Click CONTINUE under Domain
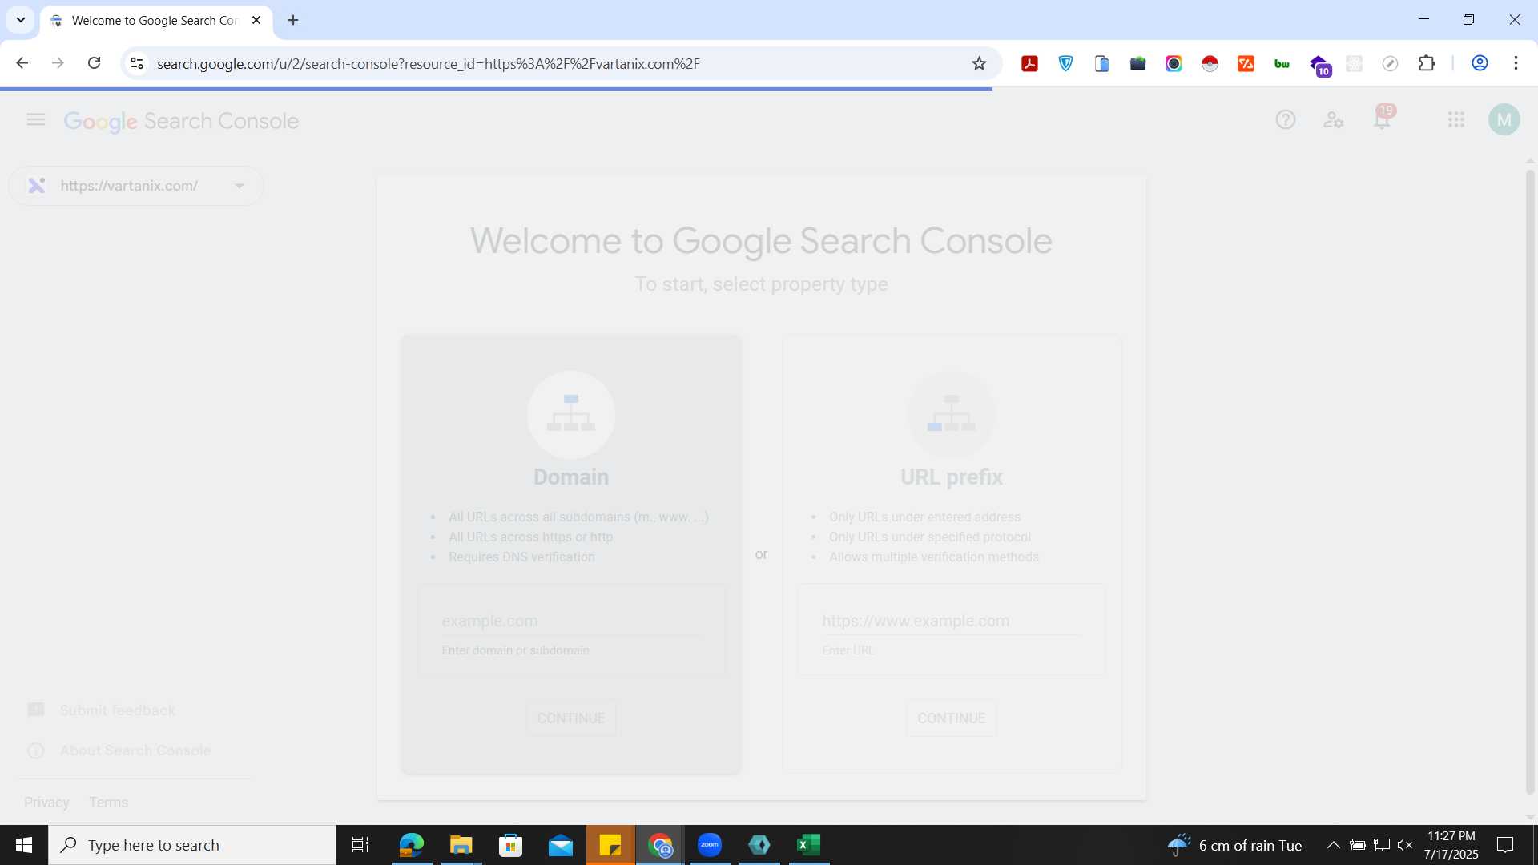 tap(571, 718)
